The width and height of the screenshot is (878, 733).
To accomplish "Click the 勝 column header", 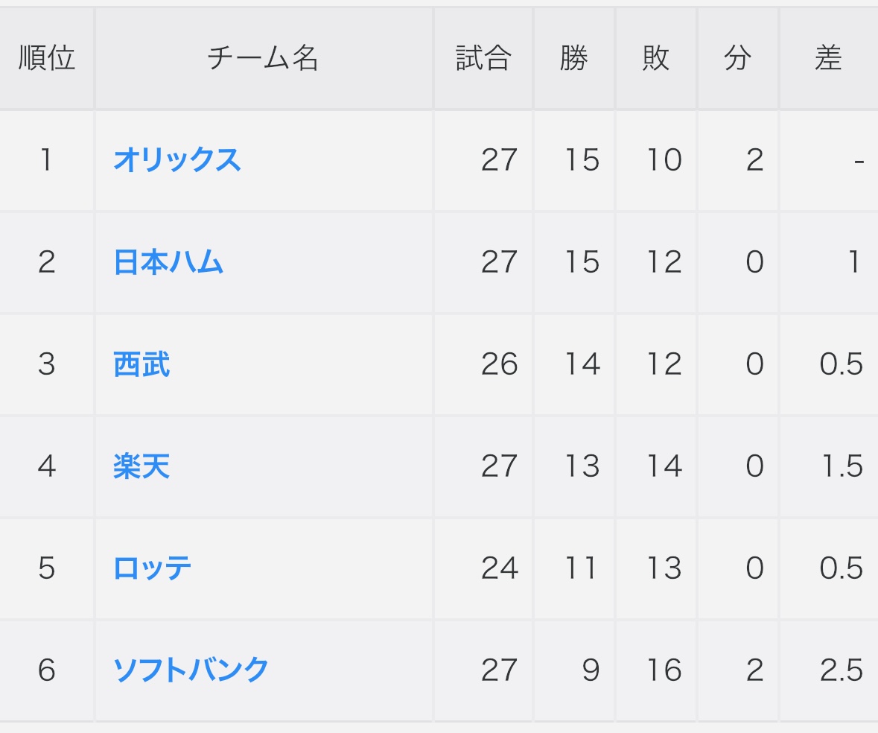I will point(574,57).
